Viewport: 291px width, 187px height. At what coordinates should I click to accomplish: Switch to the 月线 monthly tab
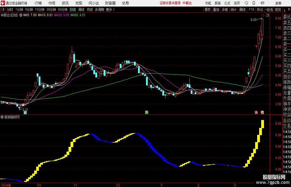(90, 10)
